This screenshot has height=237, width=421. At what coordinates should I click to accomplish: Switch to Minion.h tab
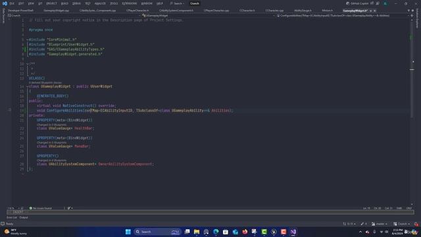[x=327, y=11]
